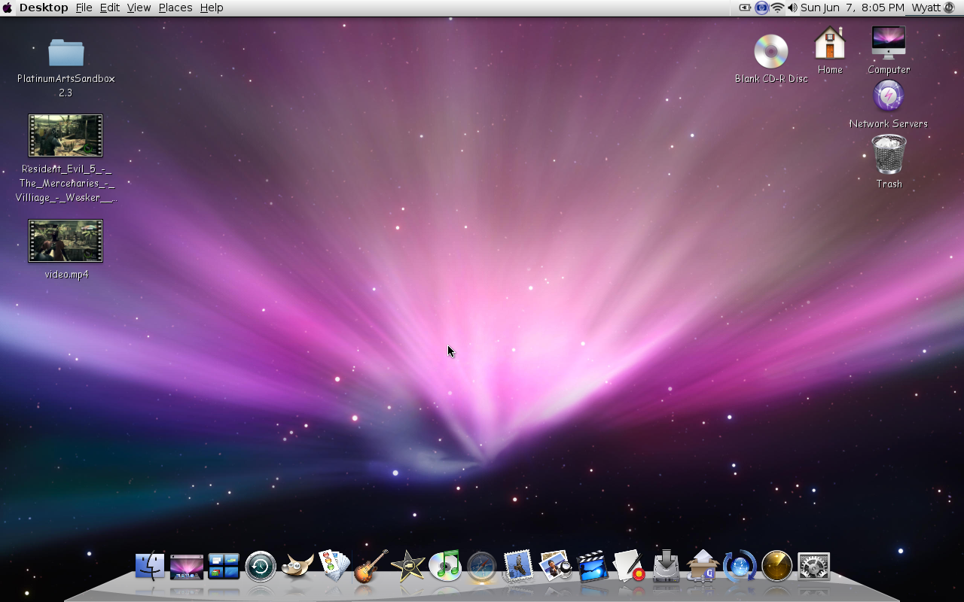Launch iTunes music disc in dock
Image resolution: width=964 pixels, height=602 pixels.
click(x=445, y=566)
